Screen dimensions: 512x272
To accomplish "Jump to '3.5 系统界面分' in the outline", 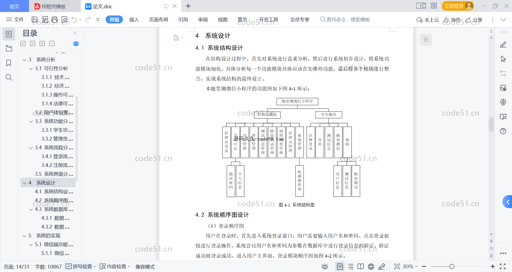I will [54, 174].
